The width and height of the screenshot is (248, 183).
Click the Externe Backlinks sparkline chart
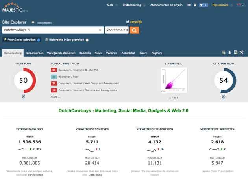(x=23, y=149)
